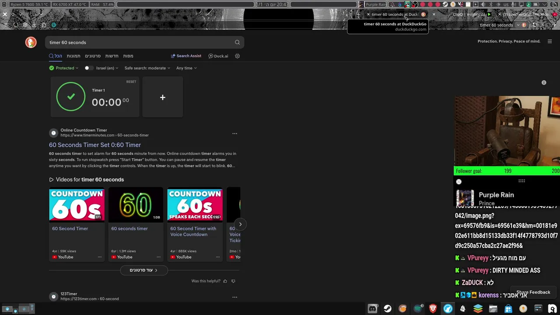The width and height of the screenshot is (560, 315).
Task: Open options on 60 seconds timer video card
Action: coord(158,257)
